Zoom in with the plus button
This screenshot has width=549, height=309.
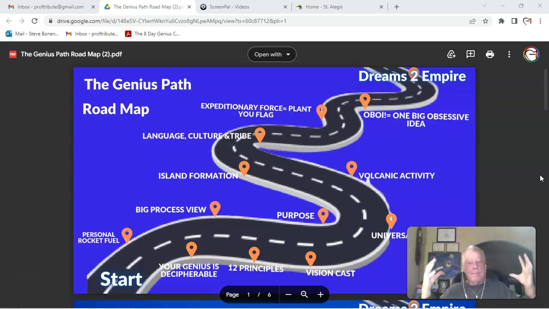(x=320, y=294)
